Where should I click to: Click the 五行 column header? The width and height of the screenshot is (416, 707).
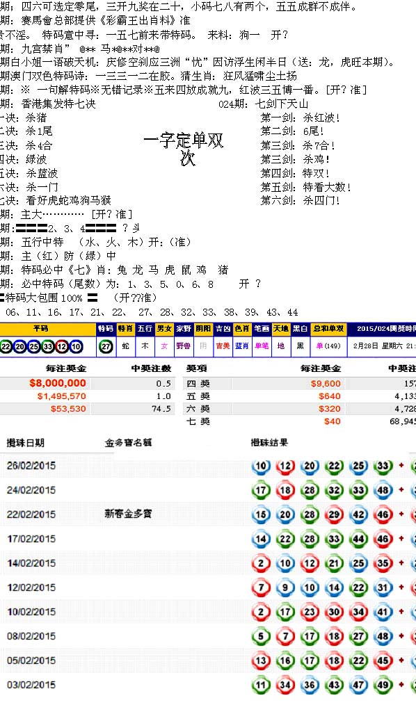click(145, 329)
